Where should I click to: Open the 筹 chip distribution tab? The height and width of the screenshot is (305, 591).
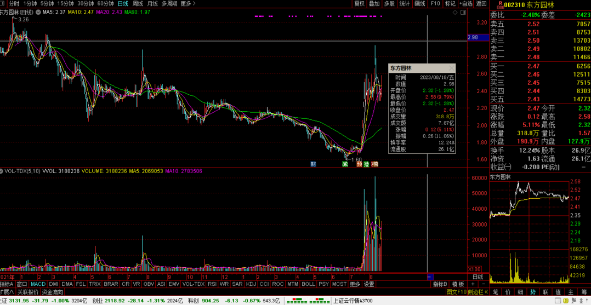(x=584, y=292)
